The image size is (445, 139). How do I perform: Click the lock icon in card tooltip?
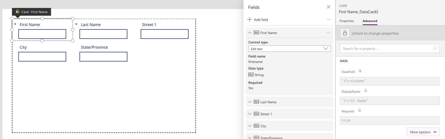18,11
